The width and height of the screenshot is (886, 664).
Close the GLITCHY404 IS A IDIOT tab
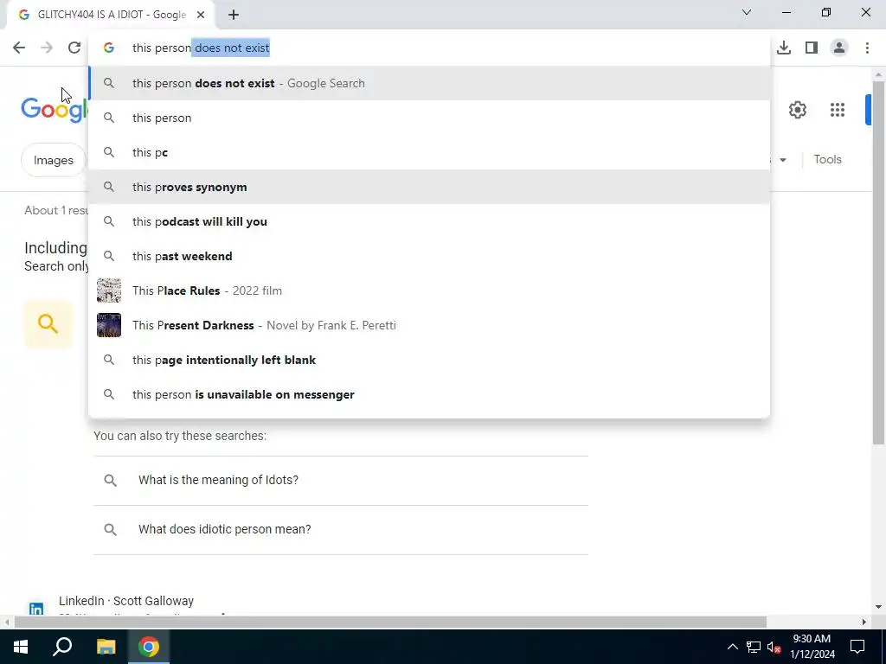pyautogui.click(x=201, y=15)
